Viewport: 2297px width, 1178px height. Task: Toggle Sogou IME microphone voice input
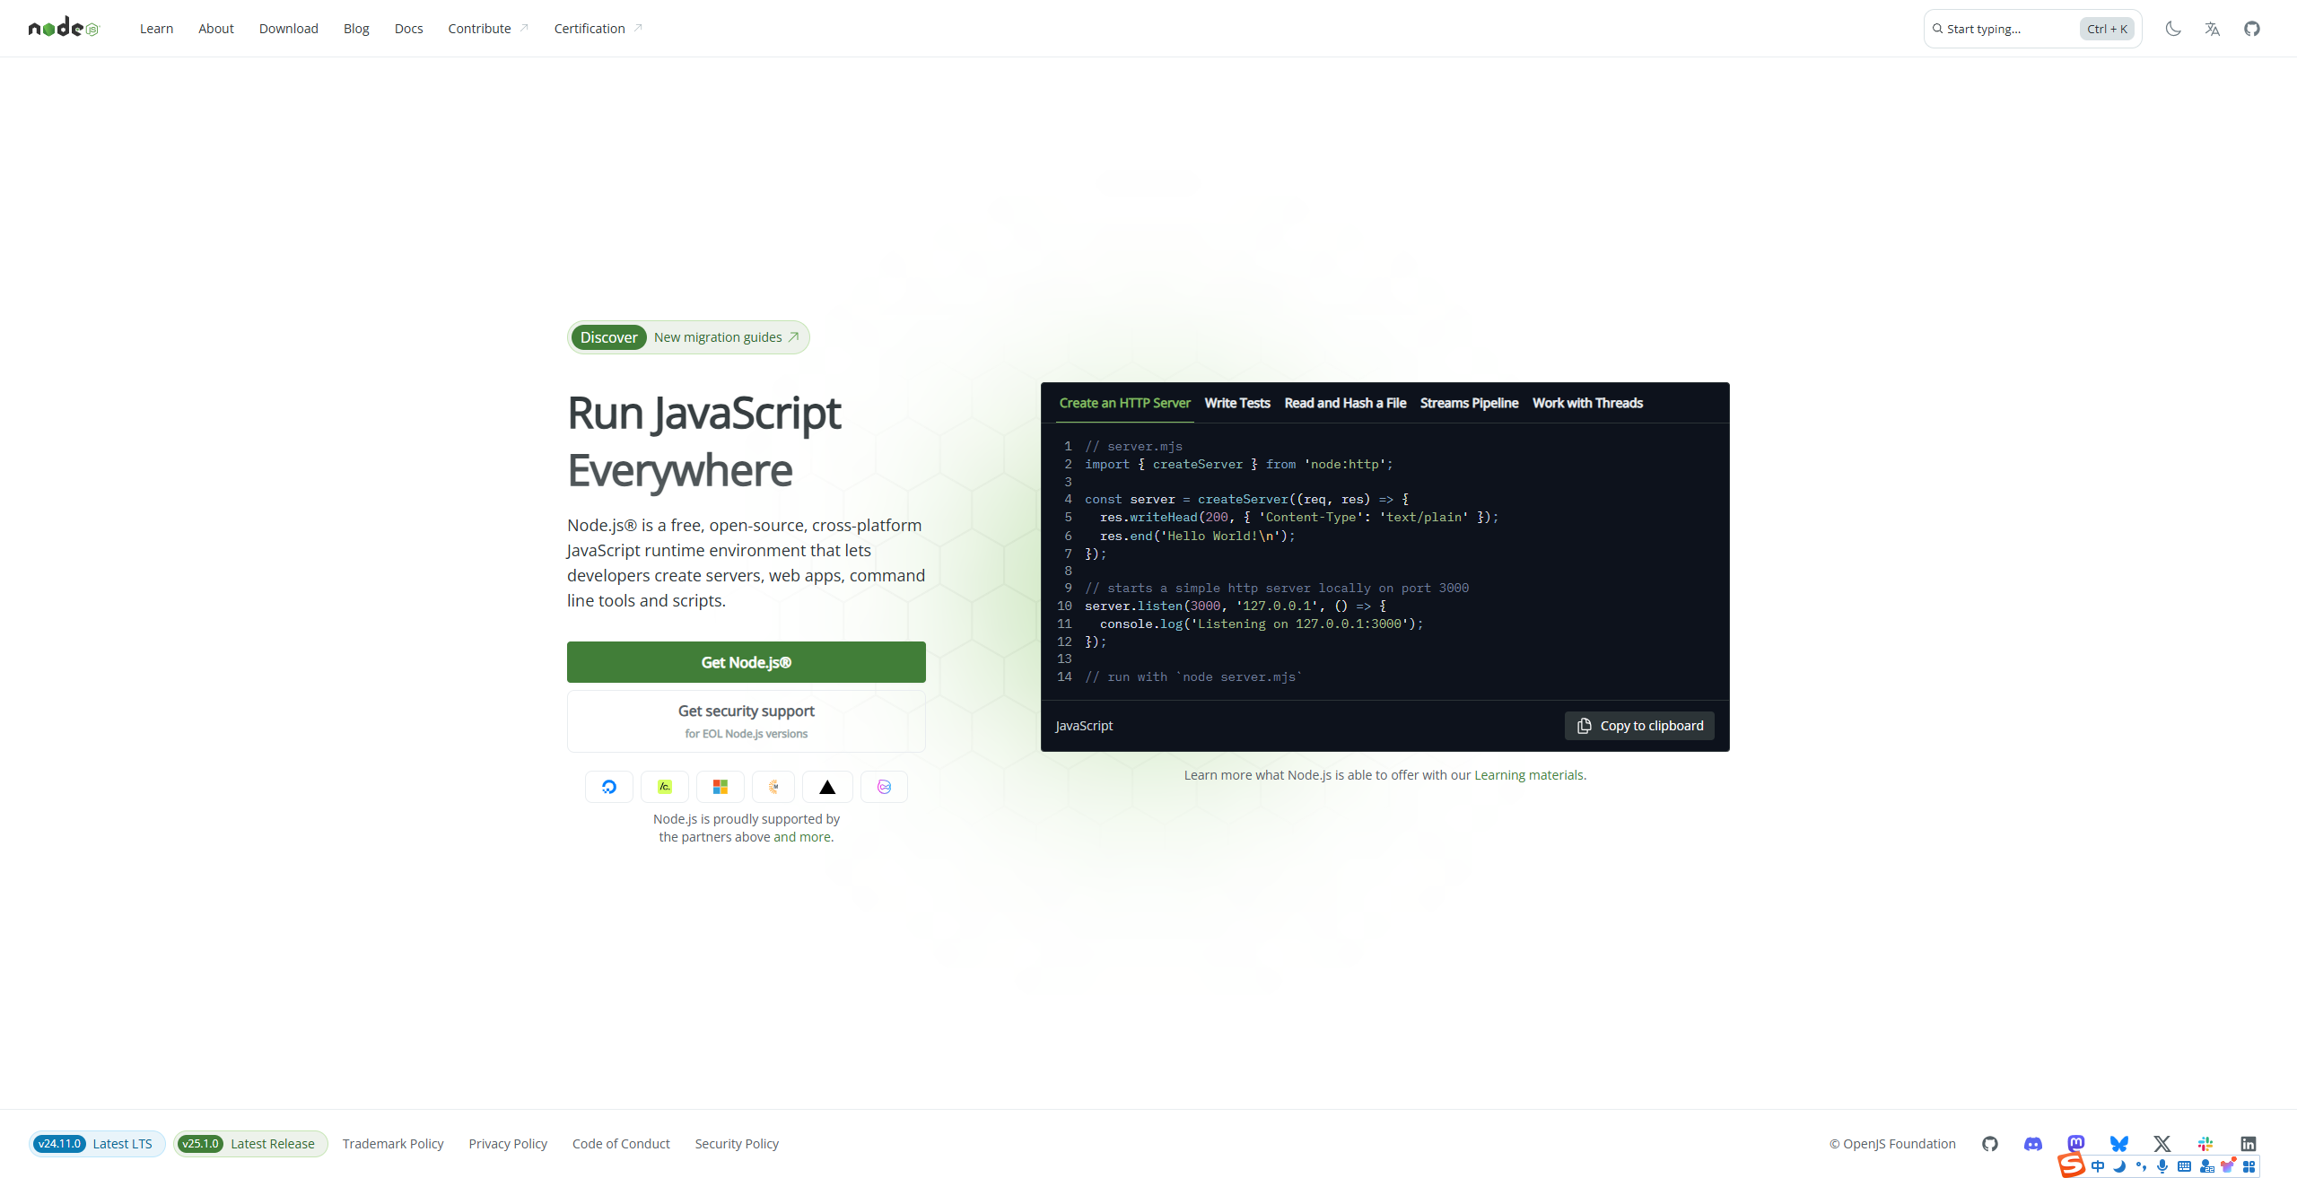pos(2162,1166)
